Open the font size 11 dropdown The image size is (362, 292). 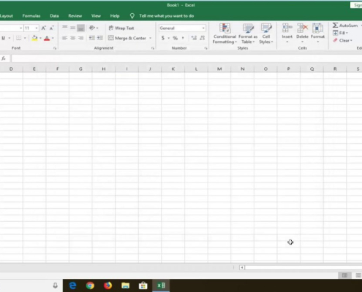tap(37, 28)
